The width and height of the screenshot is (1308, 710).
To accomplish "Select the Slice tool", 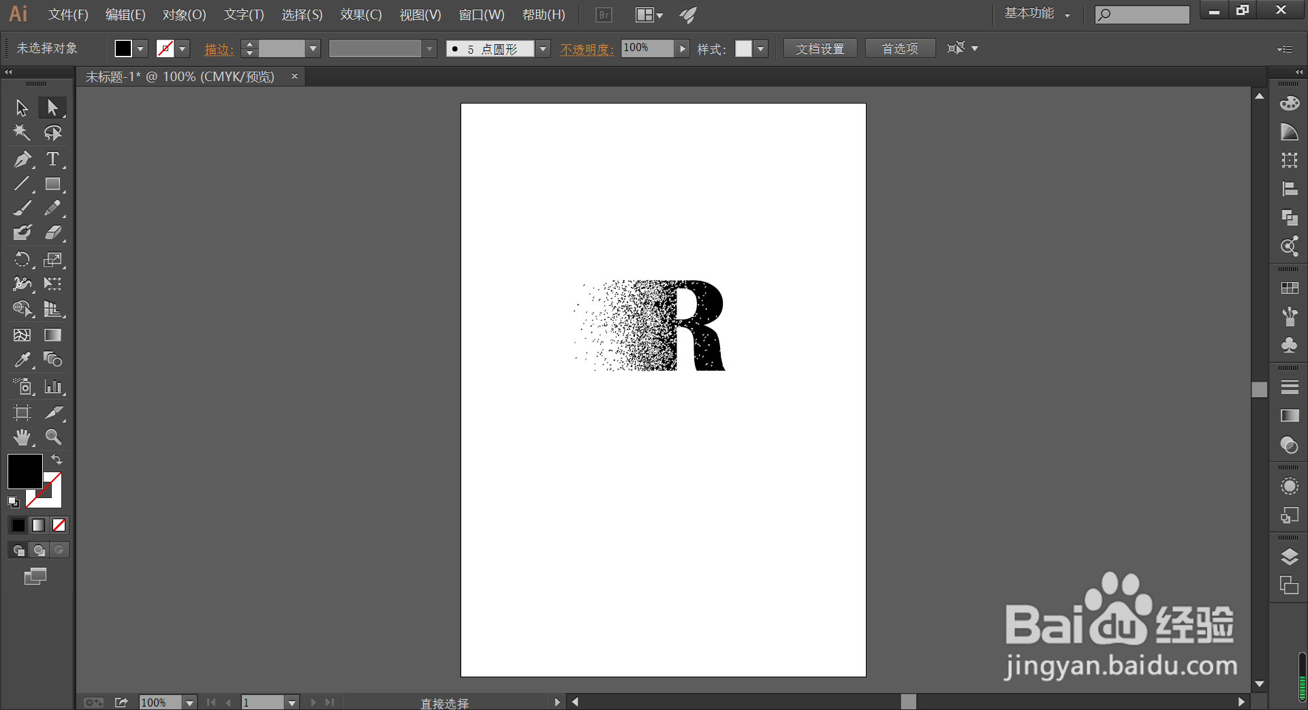I will coord(52,412).
